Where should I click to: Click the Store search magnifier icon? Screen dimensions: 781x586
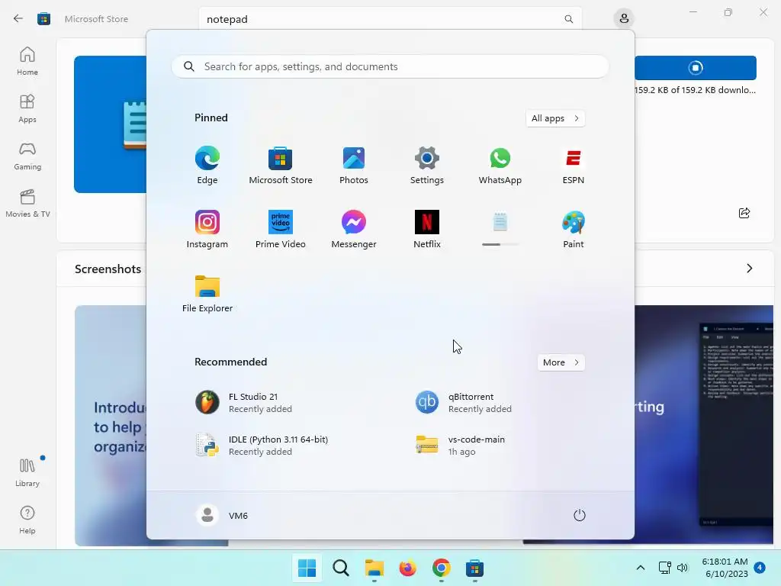tap(569, 19)
